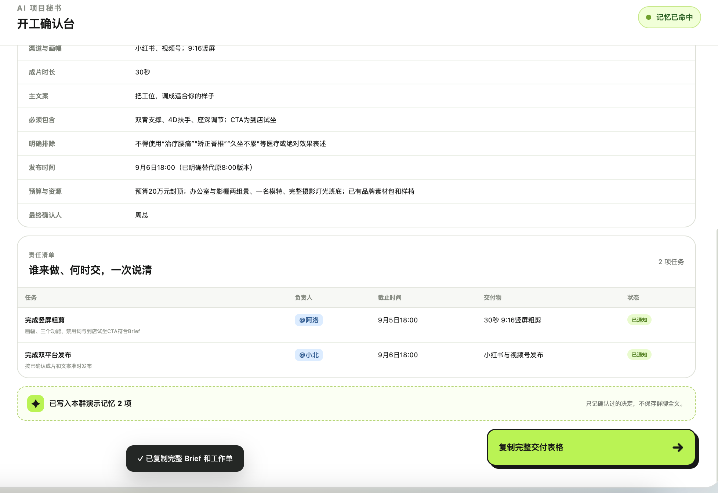Click the 2 项任务 counter label
Viewport: 718px width, 493px height.
click(x=671, y=262)
